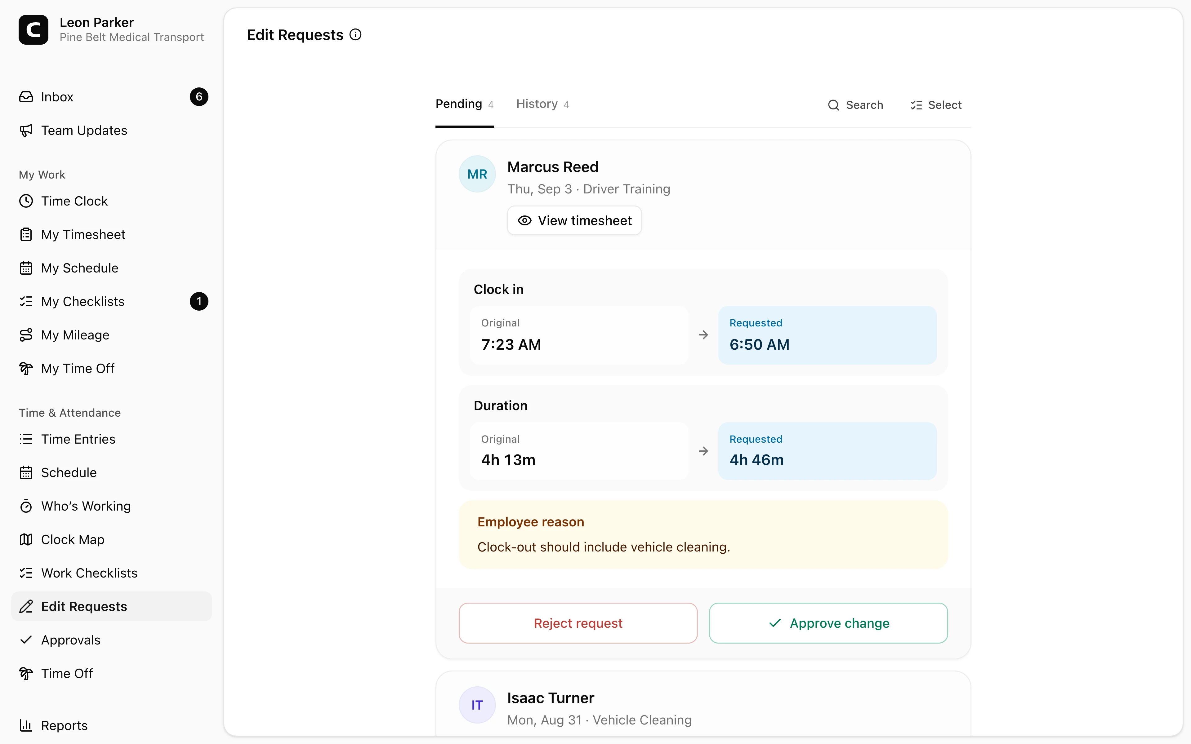The image size is (1191, 744).
Task: Switch to the Pending tab
Action: pyautogui.click(x=464, y=104)
